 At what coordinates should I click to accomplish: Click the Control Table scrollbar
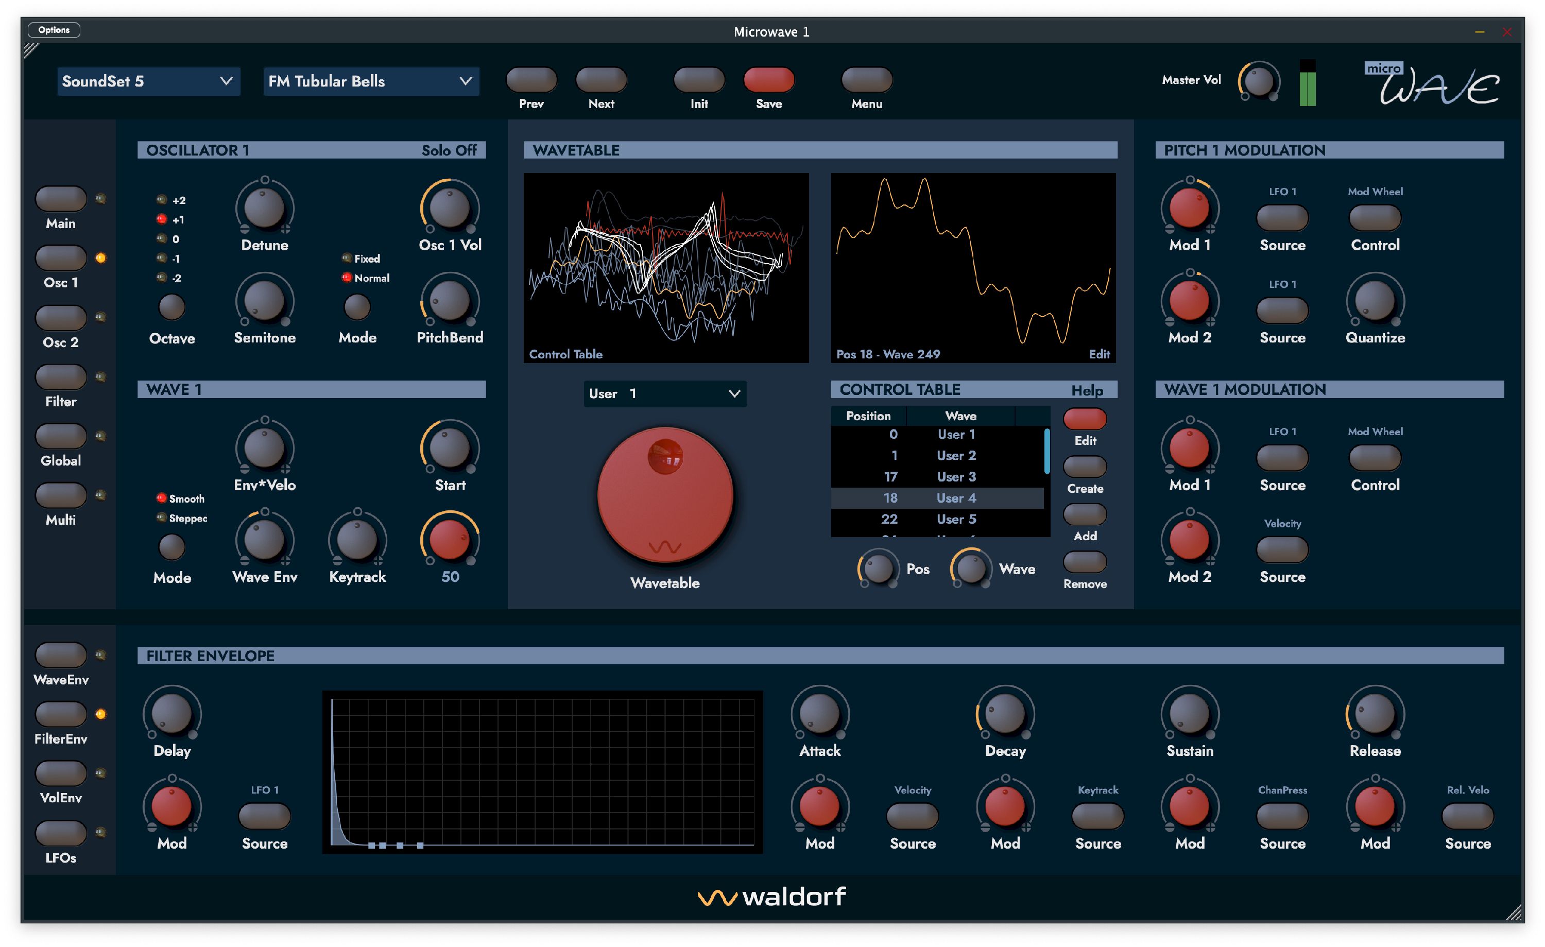pyautogui.click(x=1047, y=451)
